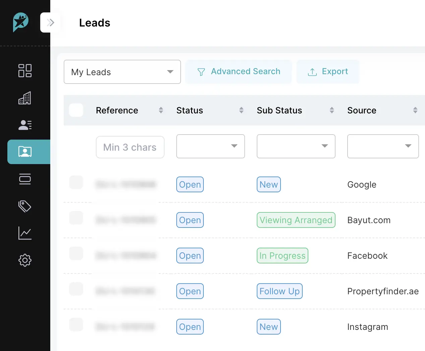The height and width of the screenshot is (351, 425).
Task: Expand the sidebar with the double-chevron button
Action: 50,22
